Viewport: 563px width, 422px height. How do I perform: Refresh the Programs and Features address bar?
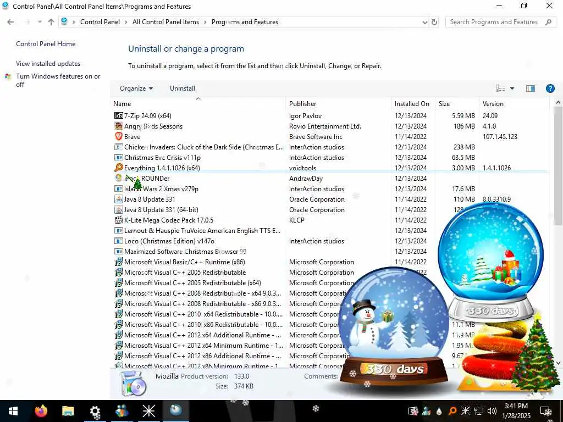pos(434,22)
